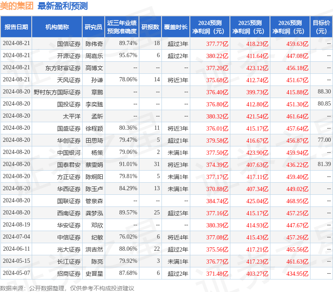Click 2026 forecast 434.95亿
The height and width of the screenshot is (292, 333).
point(297,274)
